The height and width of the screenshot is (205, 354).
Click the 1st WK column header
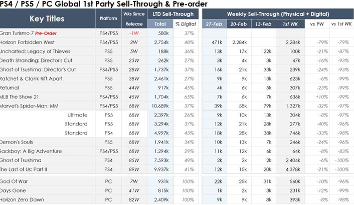coord(289,24)
